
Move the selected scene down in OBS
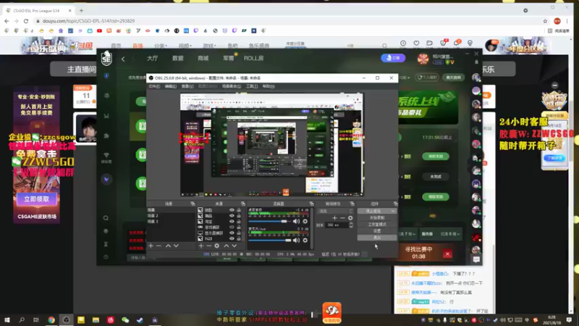tap(176, 246)
